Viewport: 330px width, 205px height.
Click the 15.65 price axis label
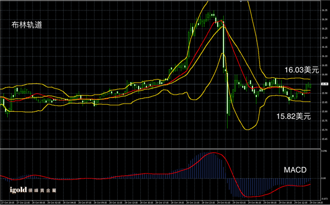coord(324,139)
